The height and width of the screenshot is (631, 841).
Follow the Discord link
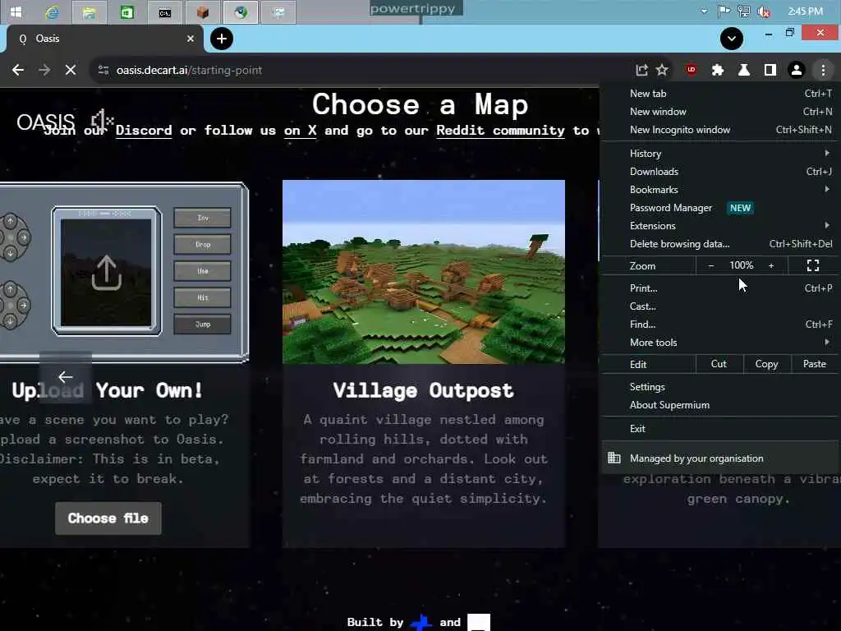(x=144, y=131)
